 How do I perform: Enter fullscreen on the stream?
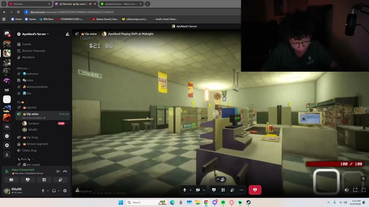click(364, 190)
